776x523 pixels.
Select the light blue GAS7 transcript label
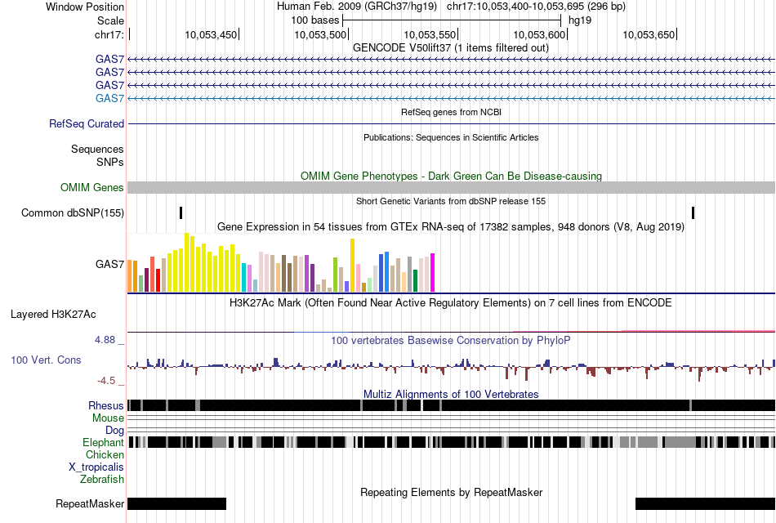[x=109, y=98]
